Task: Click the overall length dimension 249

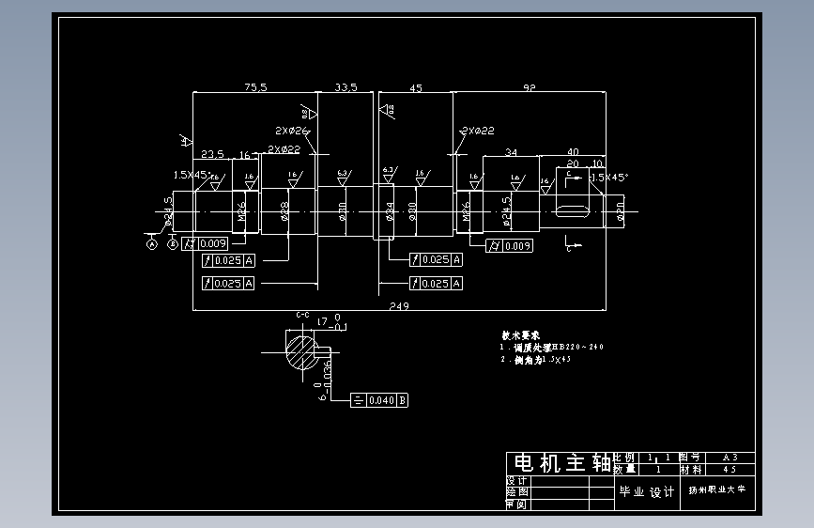Action: tap(399, 306)
